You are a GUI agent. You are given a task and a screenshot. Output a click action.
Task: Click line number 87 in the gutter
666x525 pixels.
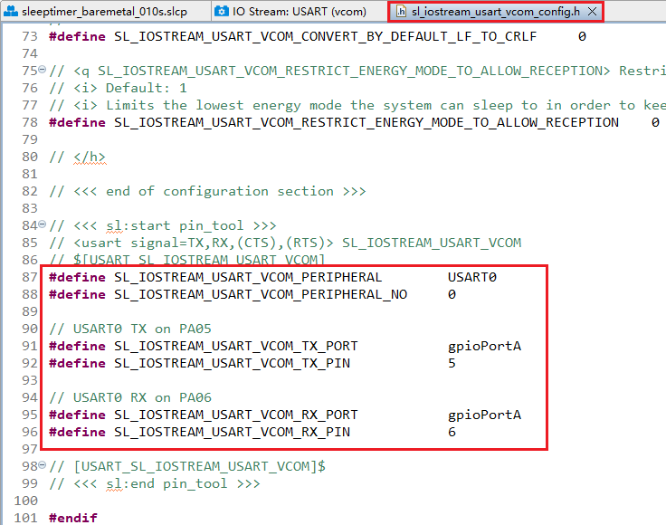point(29,277)
